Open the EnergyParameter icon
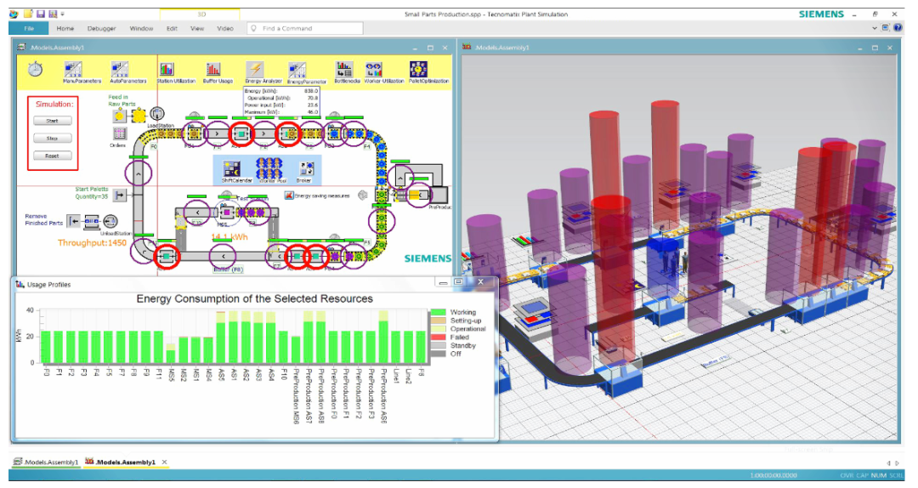Image resolution: width=918 pixels, height=488 pixels. coord(297,70)
